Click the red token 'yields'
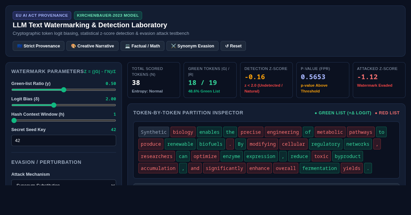The image size is (411, 215). point(352,168)
